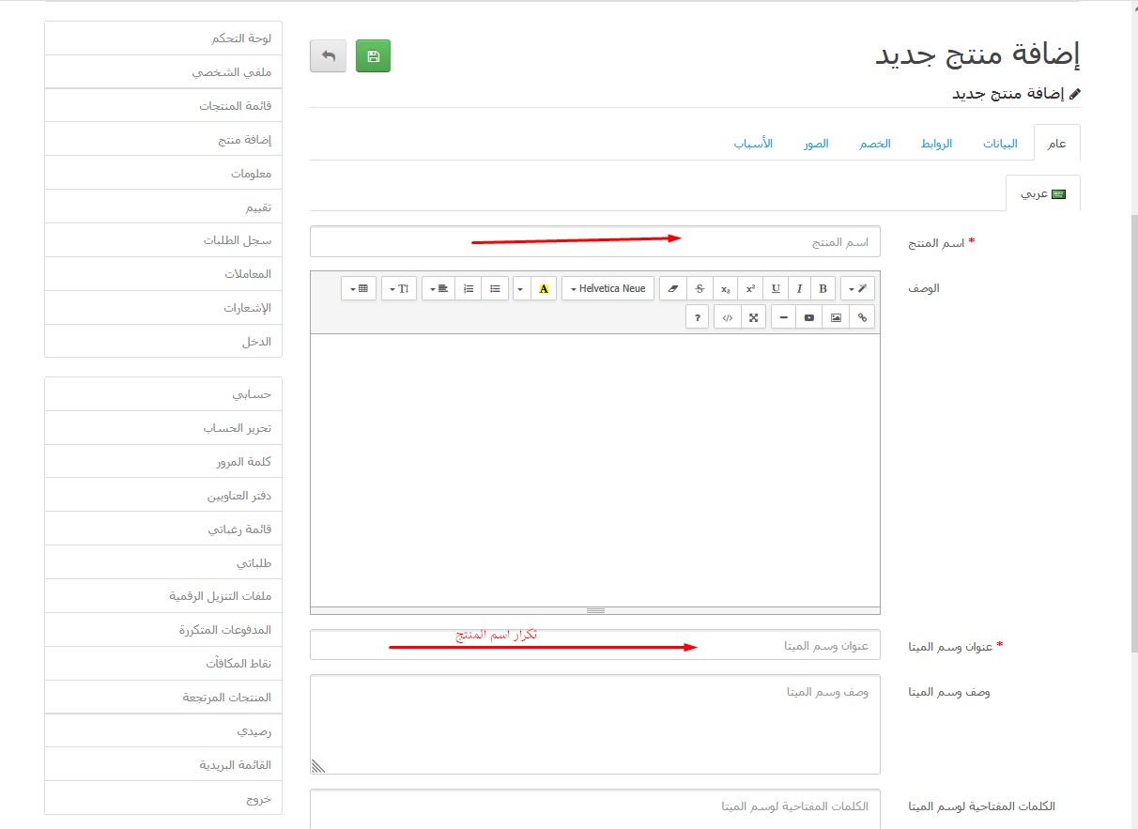Screen dimensions: 1138x829
Task: Toggle italic formatting in editor
Action: 799,289
